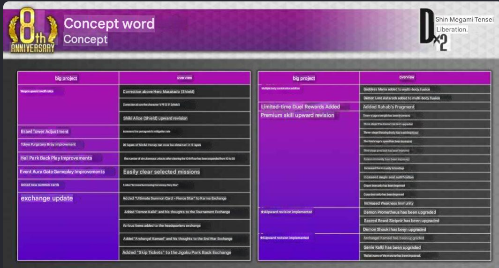499x268 pixels.
Task: Click the 'exchange update' category label
Action: [47, 199]
